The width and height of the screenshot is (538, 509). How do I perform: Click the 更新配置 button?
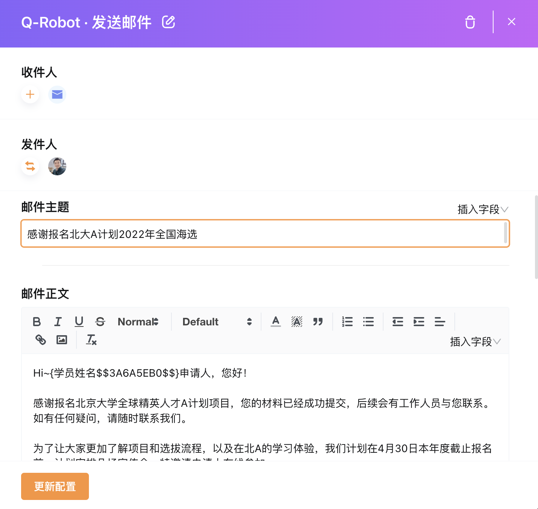(x=55, y=486)
